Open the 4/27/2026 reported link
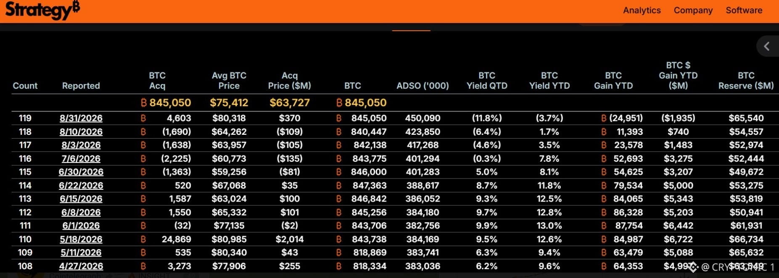 click(x=81, y=266)
